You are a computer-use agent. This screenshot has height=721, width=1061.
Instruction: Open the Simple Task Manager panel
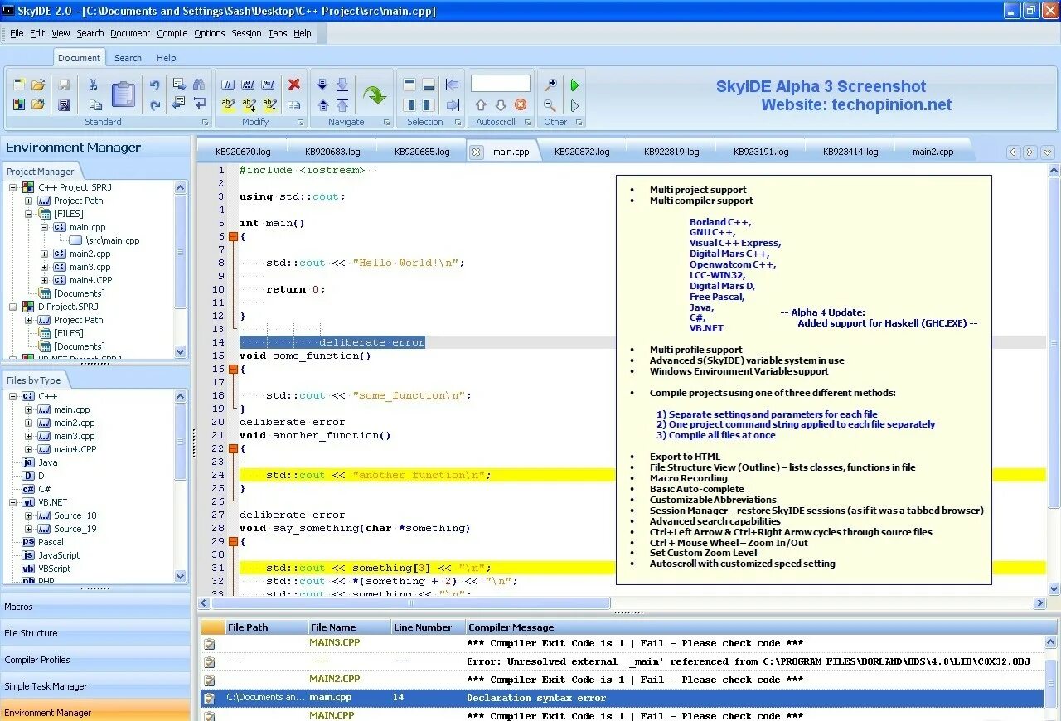coord(95,686)
